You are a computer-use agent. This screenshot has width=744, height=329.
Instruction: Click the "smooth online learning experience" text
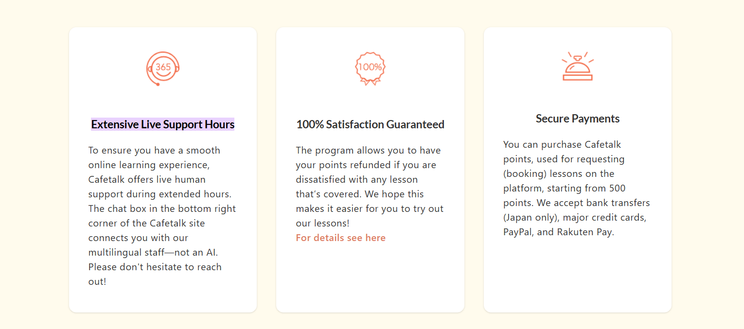[203, 150]
